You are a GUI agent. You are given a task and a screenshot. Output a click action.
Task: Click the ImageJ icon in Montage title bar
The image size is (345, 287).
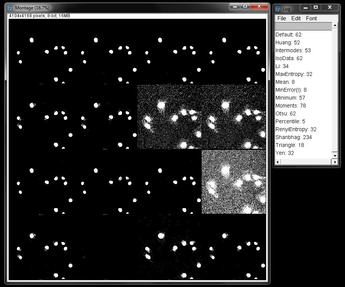click(x=11, y=8)
